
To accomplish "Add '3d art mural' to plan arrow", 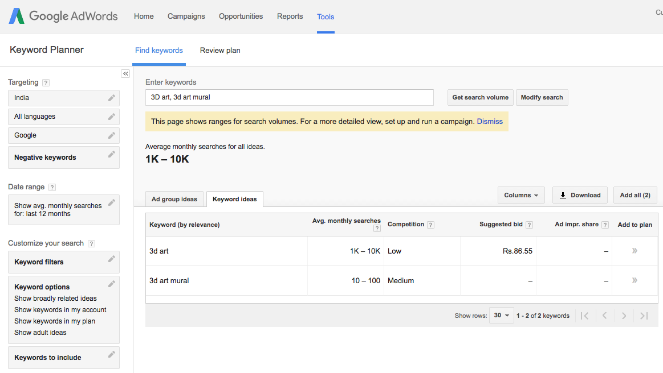I will (634, 280).
